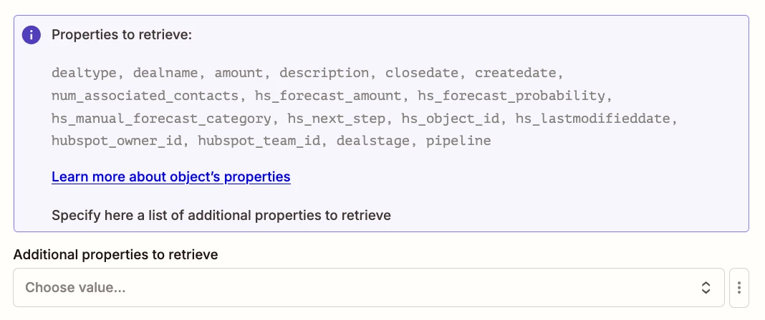Open the three-dot options menu
The height and width of the screenshot is (320, 765).
point(739,288)
